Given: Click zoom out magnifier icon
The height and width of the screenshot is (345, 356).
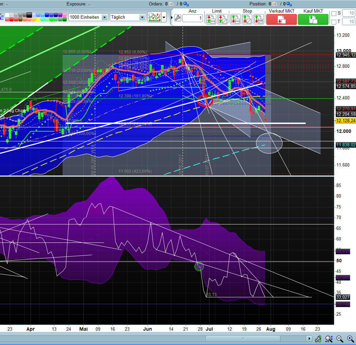Looking at the screenshot, I should point(340,339).
